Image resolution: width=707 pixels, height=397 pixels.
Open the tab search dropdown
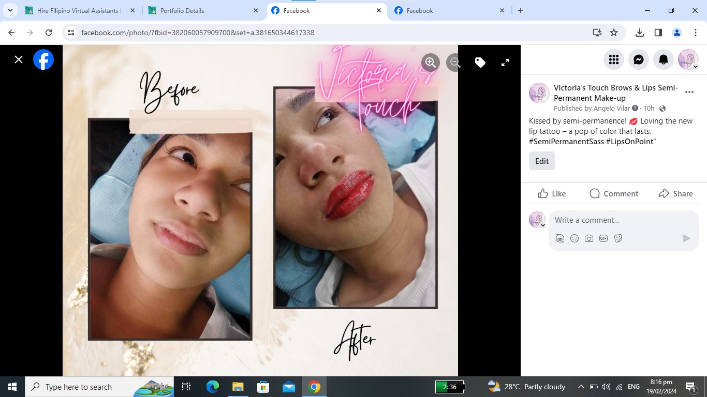click(x=10, y=10)
